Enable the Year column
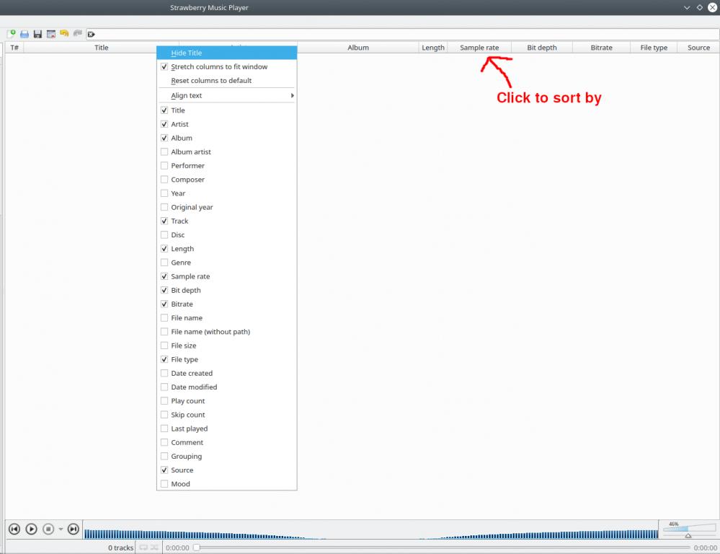Viewport: 720px width, 554px height. [x=164, y=193]
